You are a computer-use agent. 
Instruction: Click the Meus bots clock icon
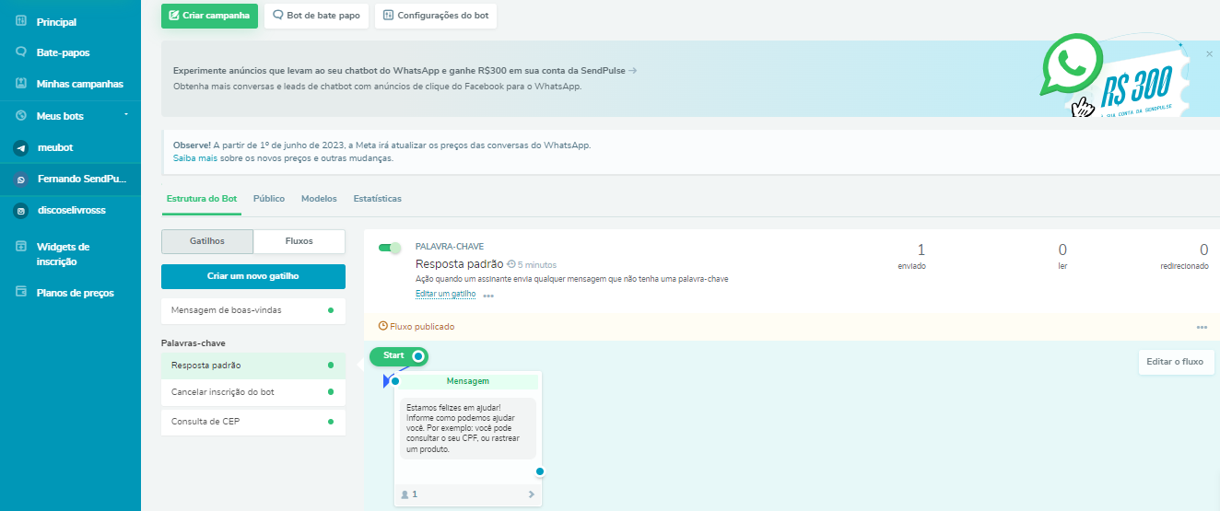(20, 116)
